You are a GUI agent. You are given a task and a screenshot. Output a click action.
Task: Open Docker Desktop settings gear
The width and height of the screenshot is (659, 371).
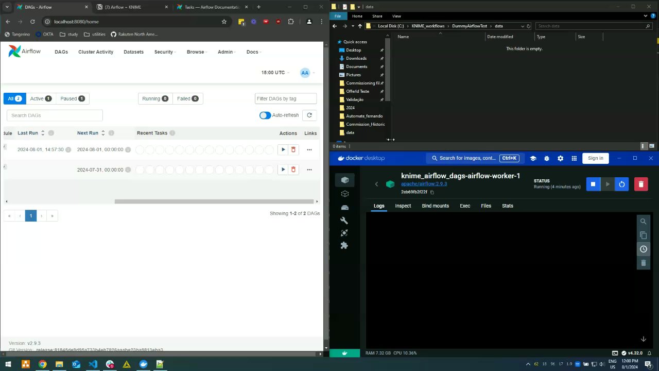pyautogui.click(x=560, y=158)
